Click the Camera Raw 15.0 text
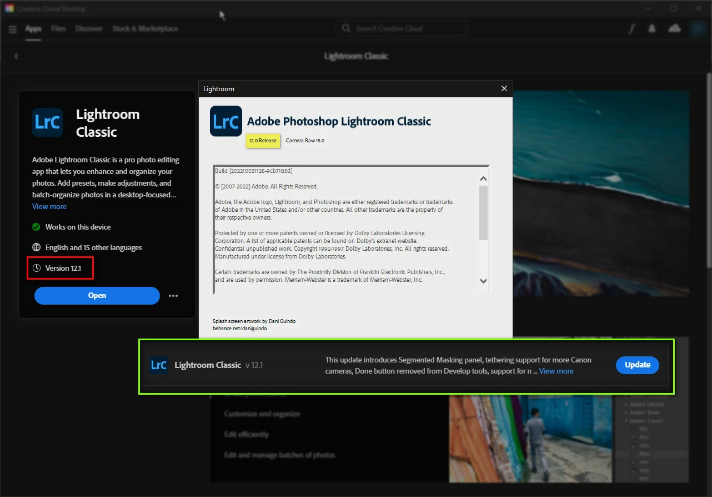Screen dimensions: 712x497 point(305,141)
